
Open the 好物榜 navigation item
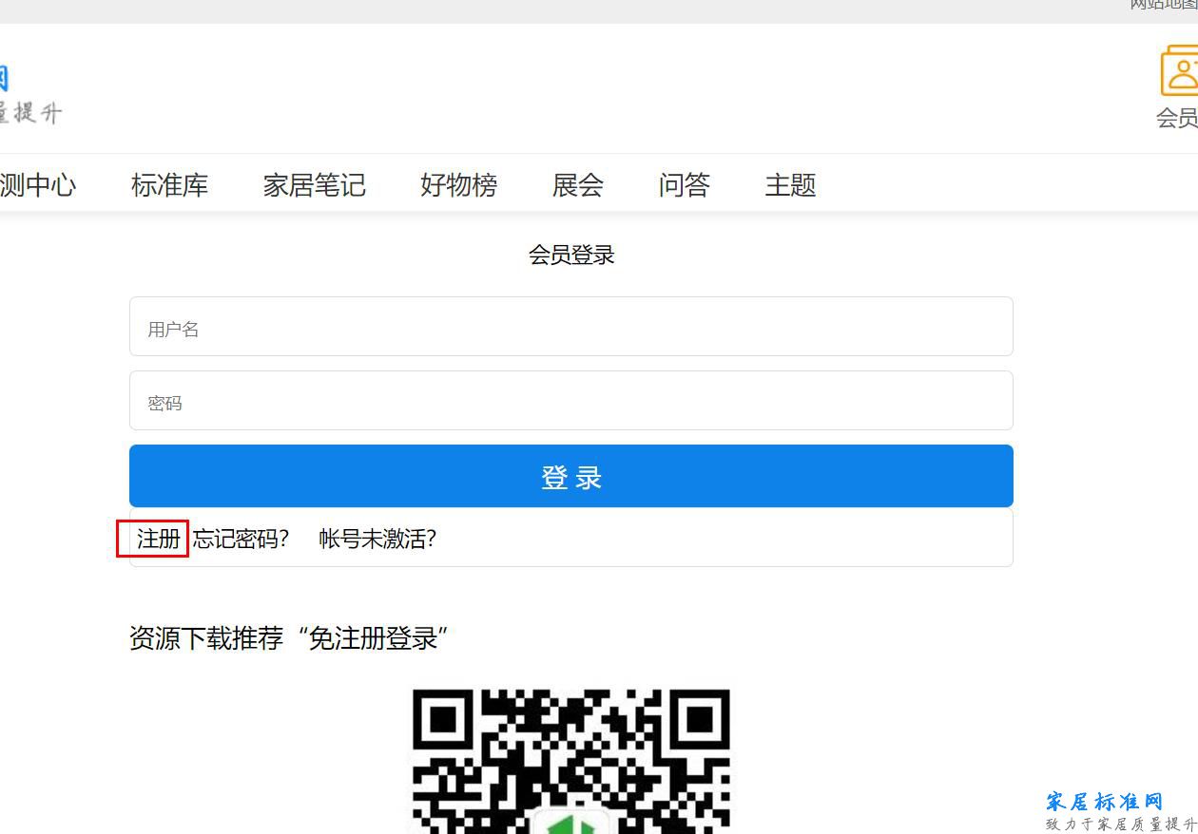[x=458, y=184]
